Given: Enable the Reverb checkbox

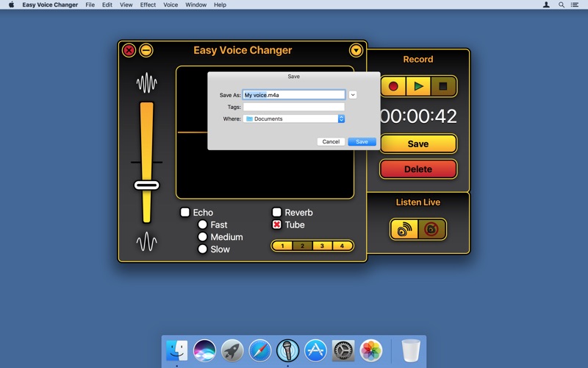Looking at the screenshot, I should (277, 212).
